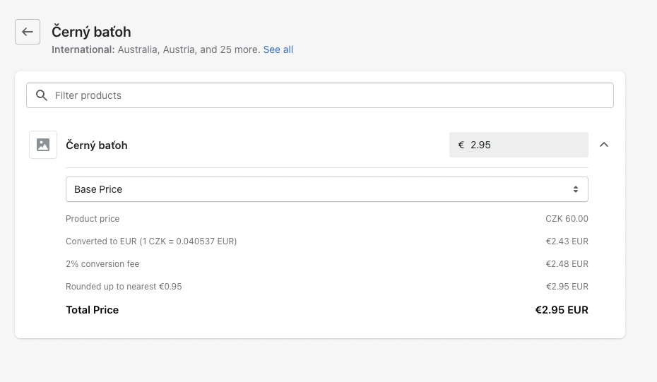The width and height of the screenshot is (657, 382).
Task: Collapse the Černý baťoh price details
Action: [604, 145]
